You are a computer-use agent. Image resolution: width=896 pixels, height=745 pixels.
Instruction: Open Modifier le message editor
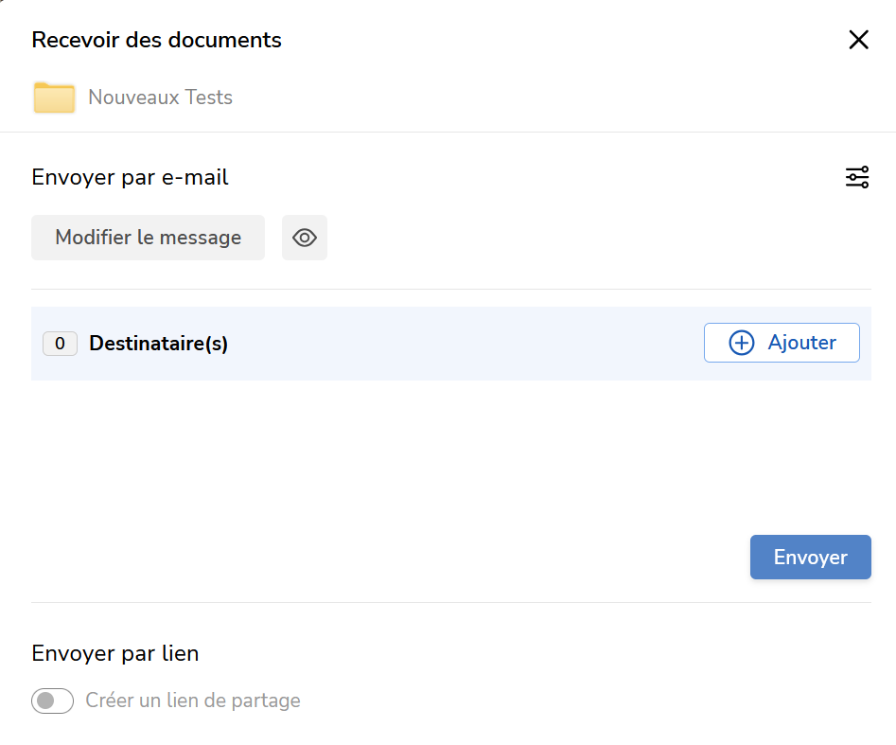(x=148, y=238)
